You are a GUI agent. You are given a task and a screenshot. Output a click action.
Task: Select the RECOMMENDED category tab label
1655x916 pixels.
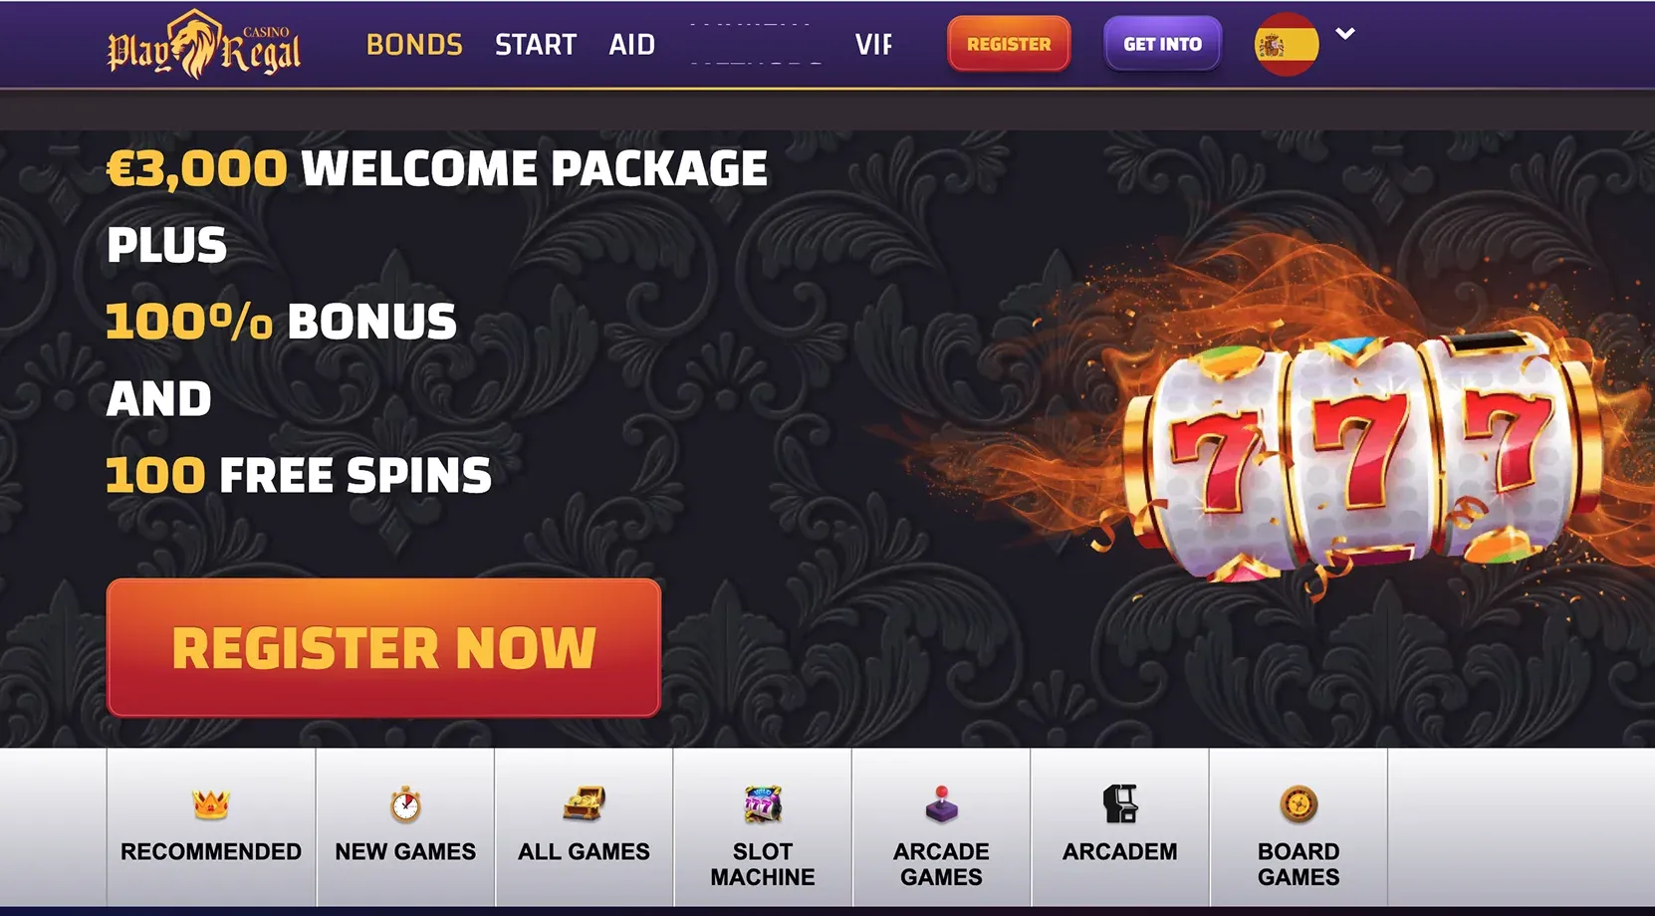pos(211,852)
